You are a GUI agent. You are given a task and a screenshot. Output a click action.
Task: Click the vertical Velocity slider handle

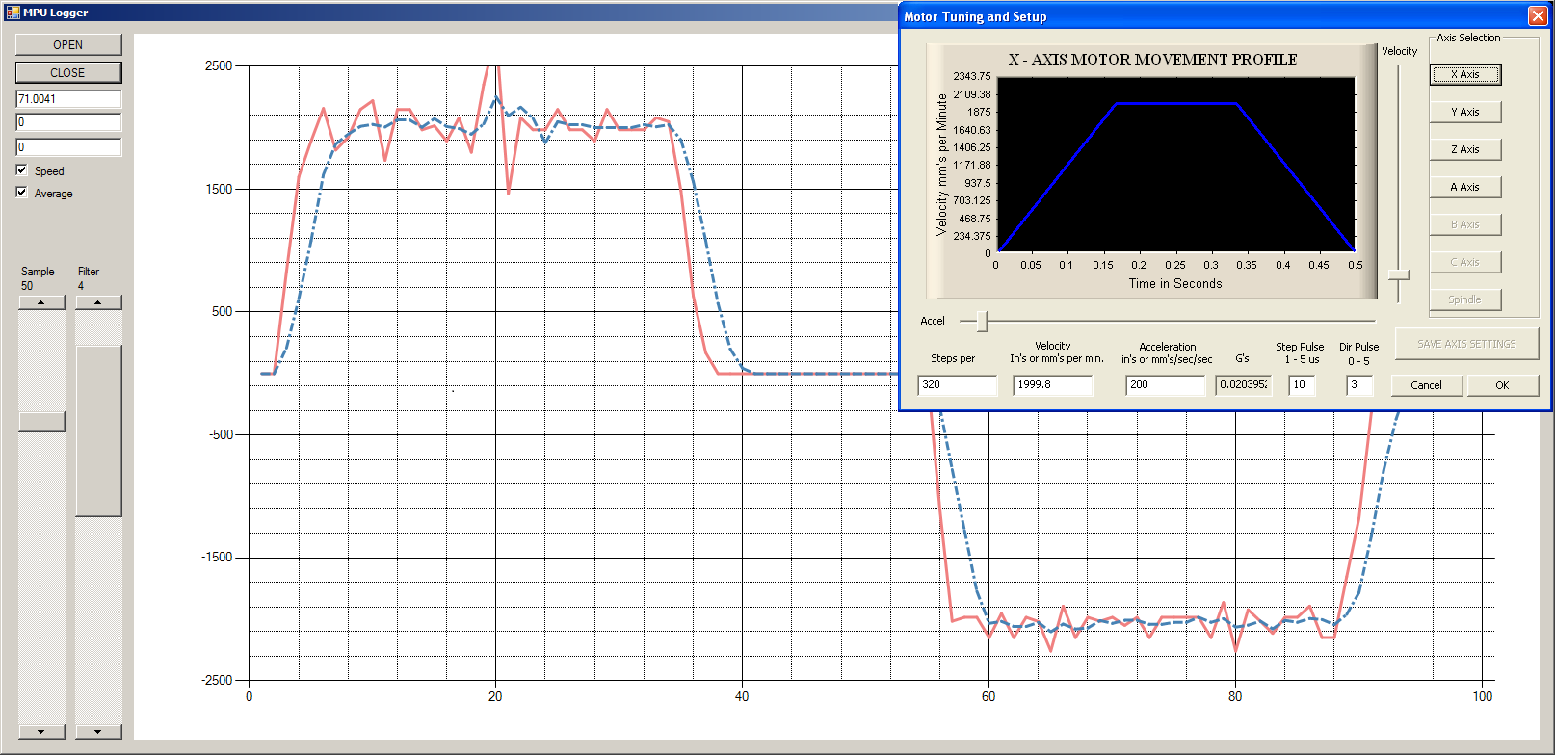click(1399, 275)
